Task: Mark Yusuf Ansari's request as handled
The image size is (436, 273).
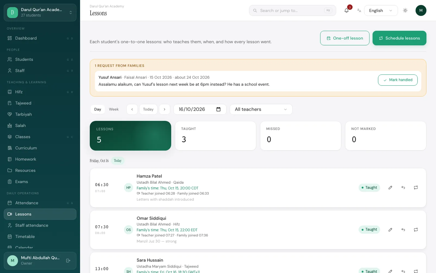Action: tap(398, 80)
